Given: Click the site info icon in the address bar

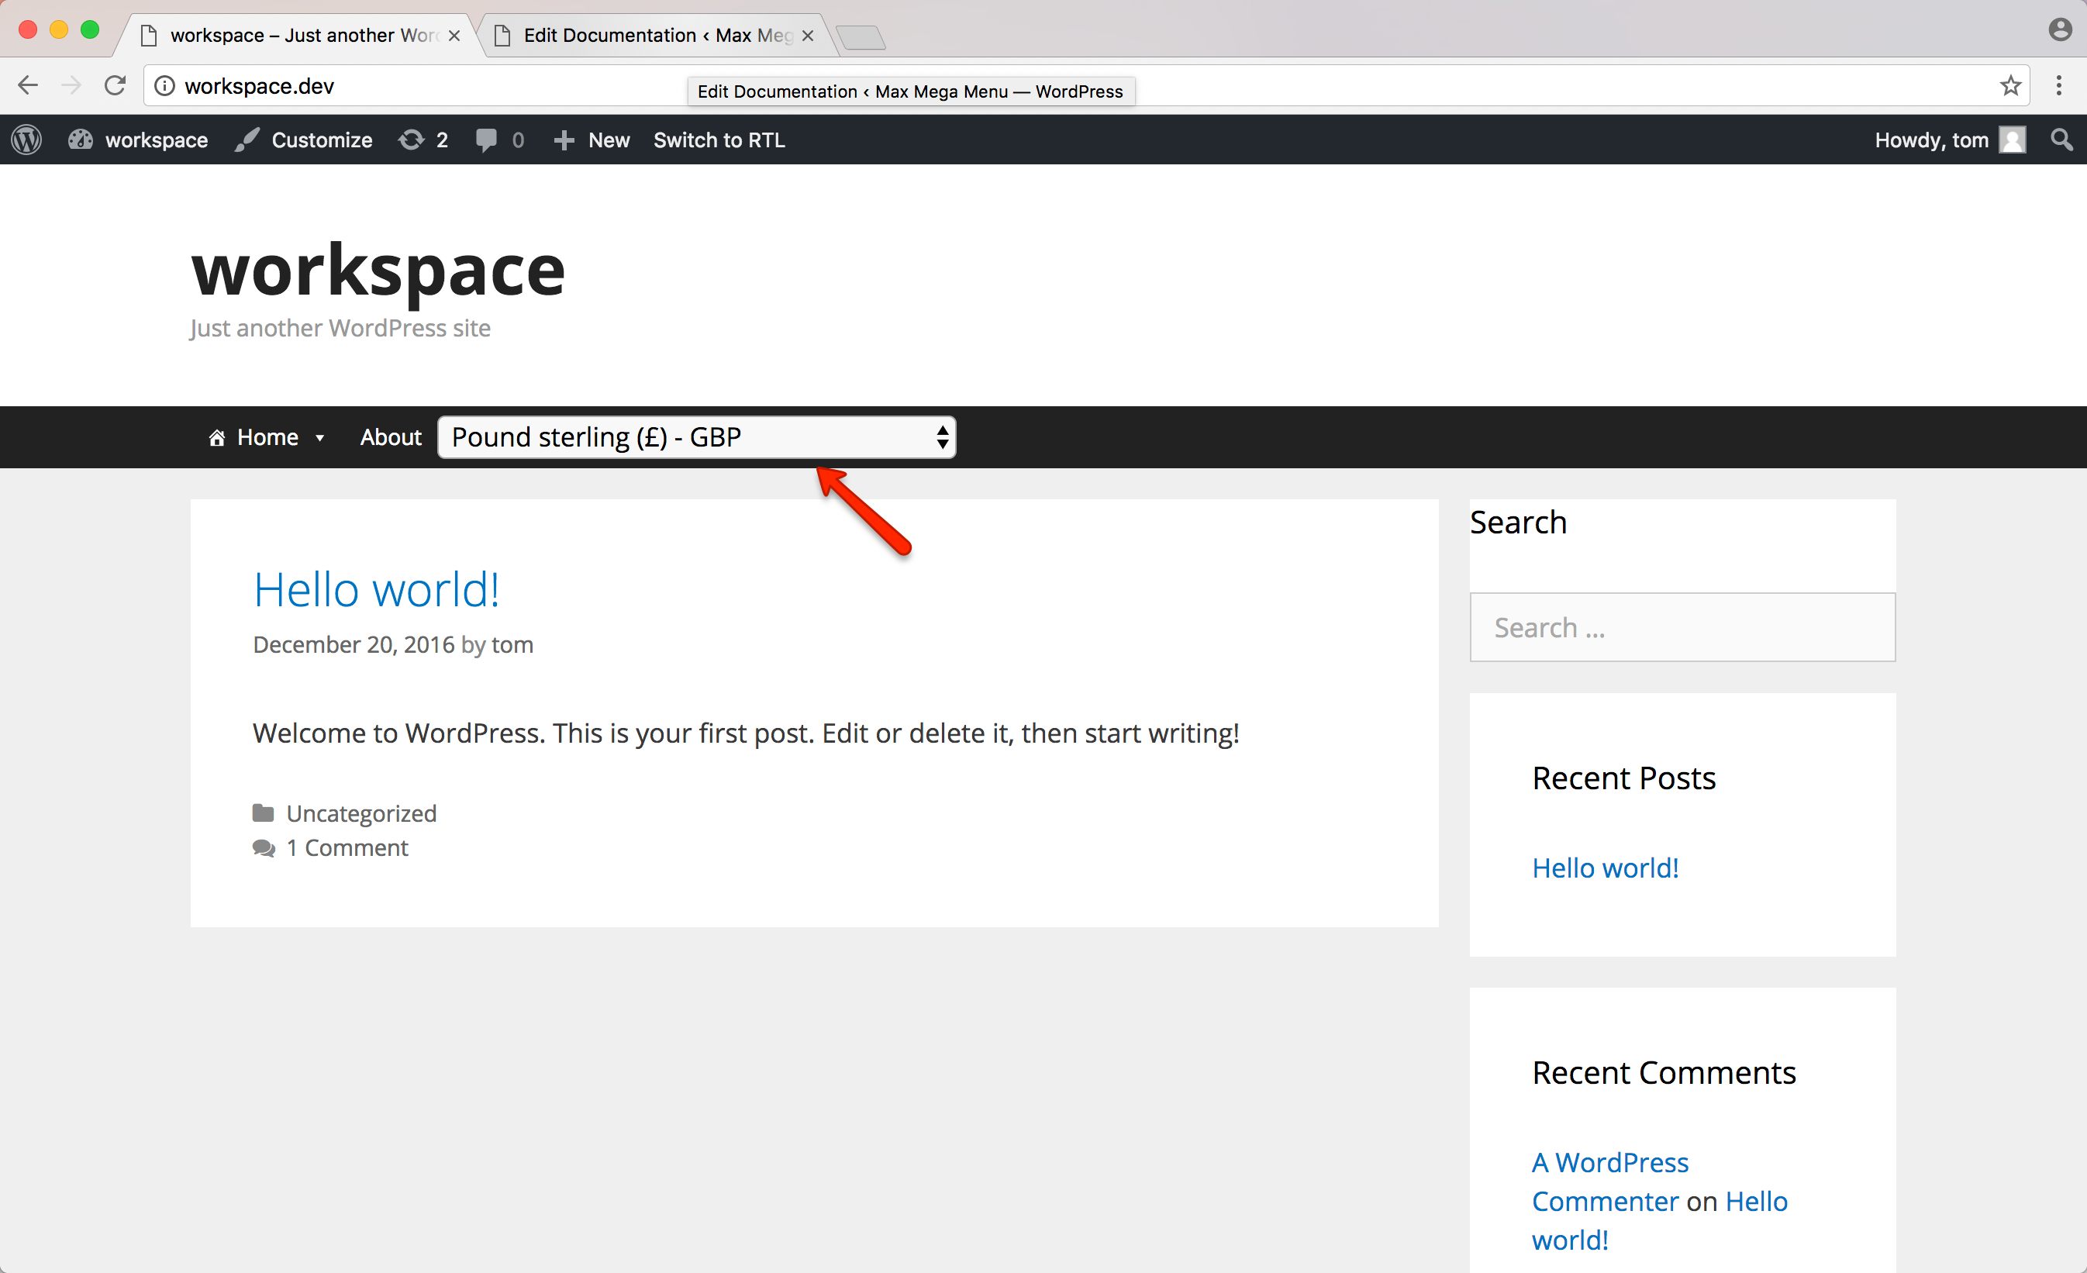Looking at the screenshot, I should click(x=165, y=85).
